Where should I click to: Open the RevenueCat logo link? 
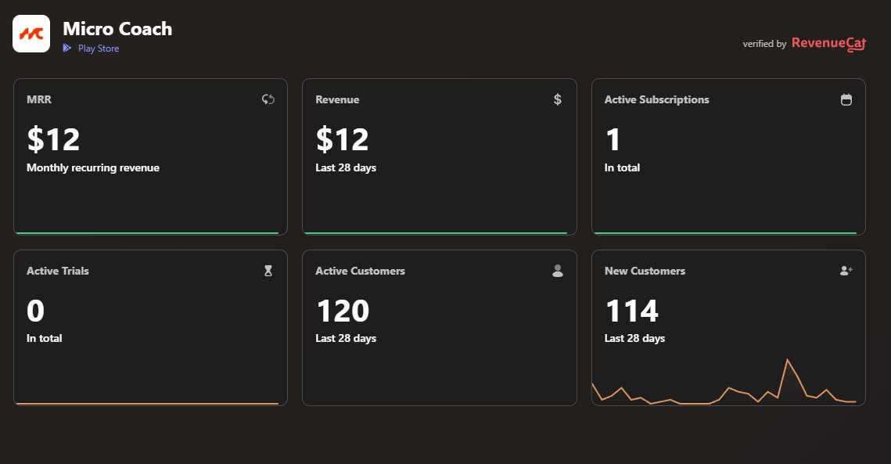pyautogui.click(x=828, y=43)
